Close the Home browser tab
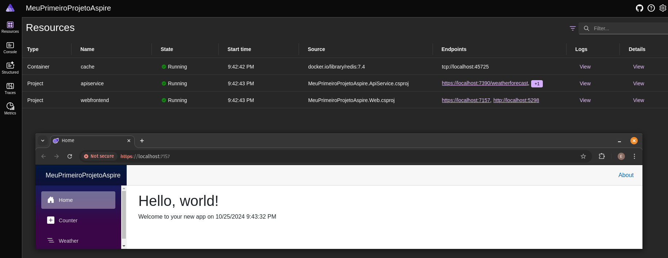 129,141
